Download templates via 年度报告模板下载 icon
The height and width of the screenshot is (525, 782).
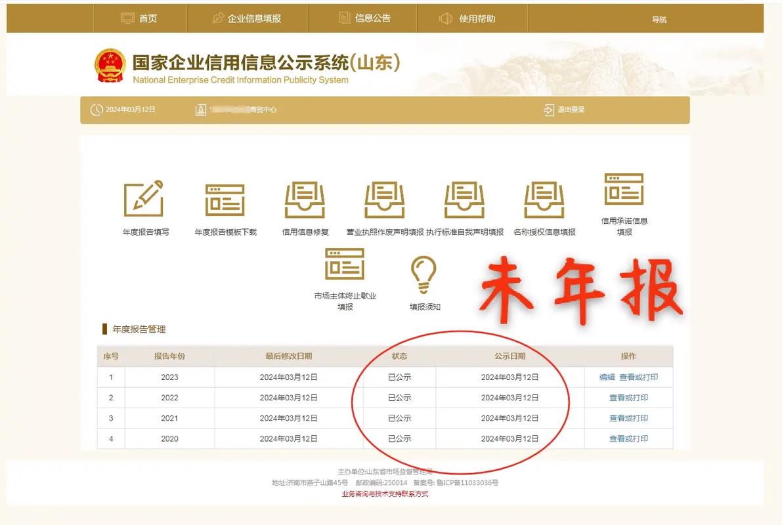pos(225,200)
